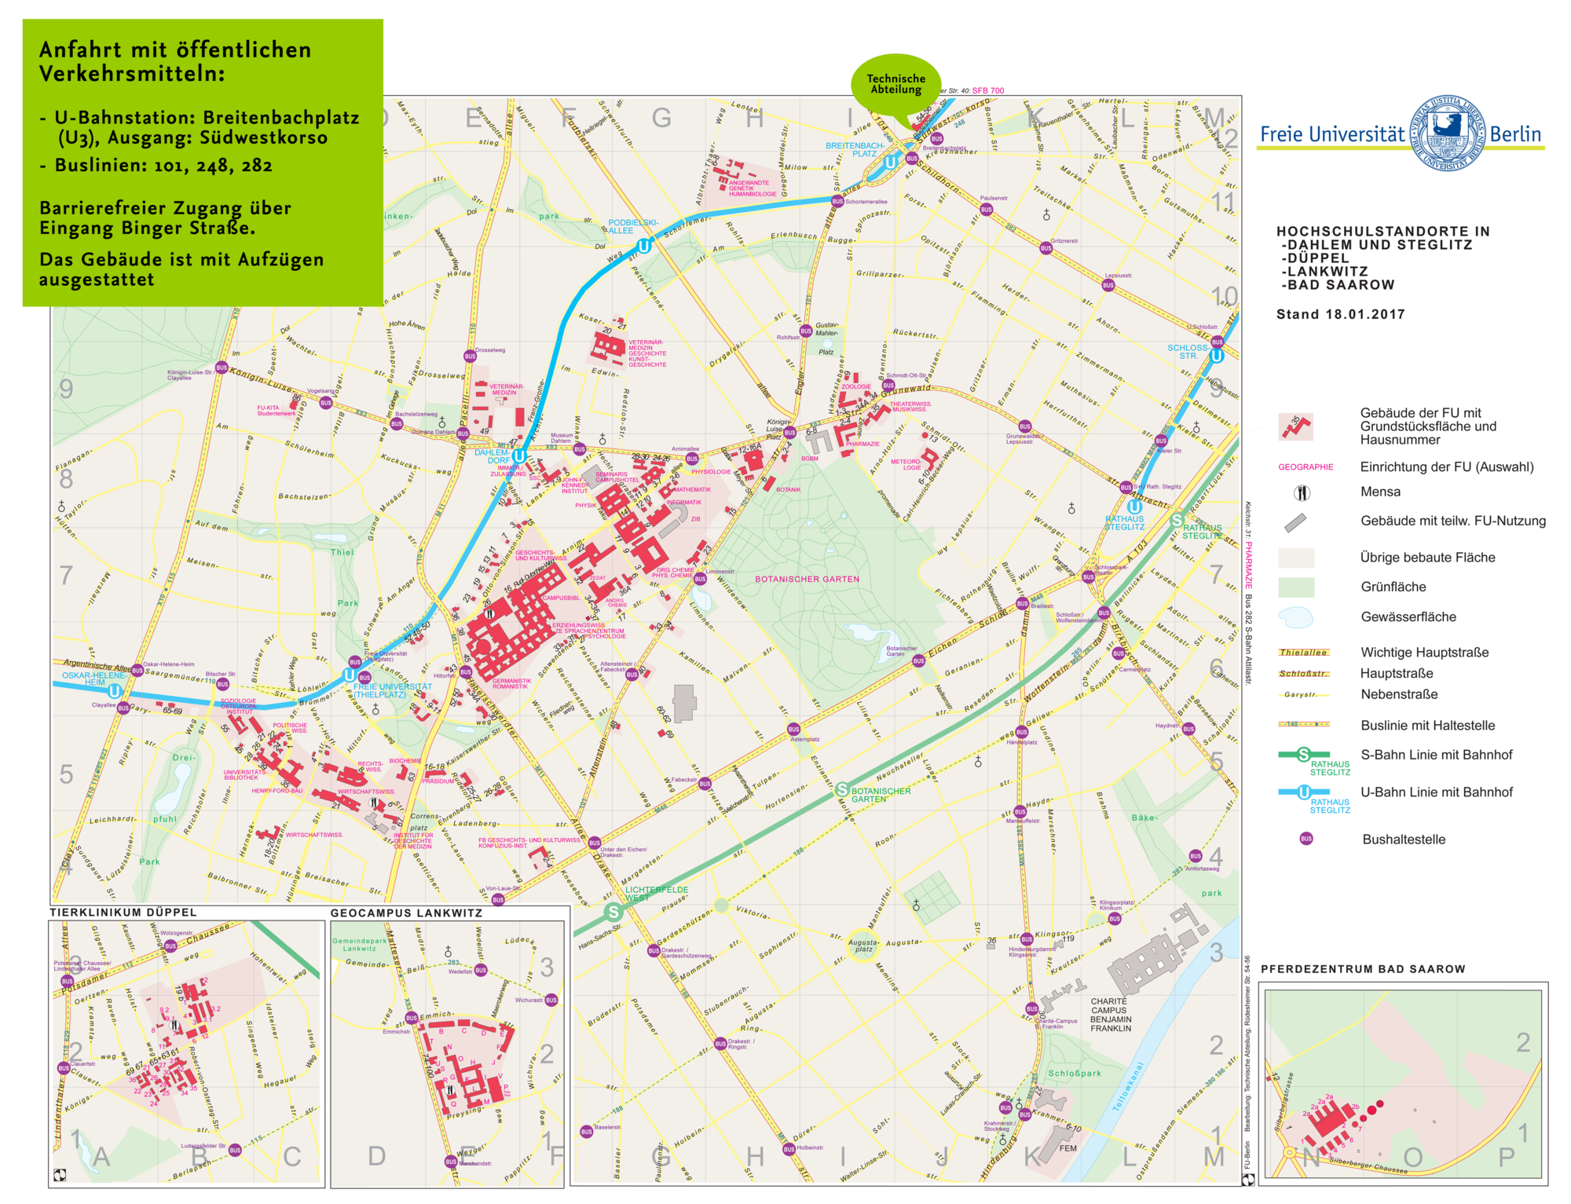Open the Pferdezentrum Bad Saarow inset map
Screen dimensions: 1571x1204
[x=1402, y=1083]
